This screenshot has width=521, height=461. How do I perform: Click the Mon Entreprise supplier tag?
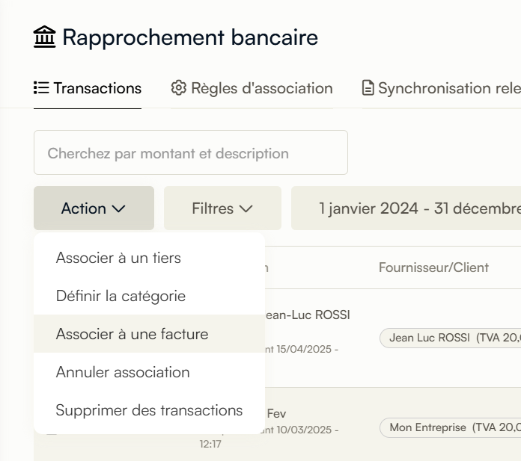pos(450,427)
